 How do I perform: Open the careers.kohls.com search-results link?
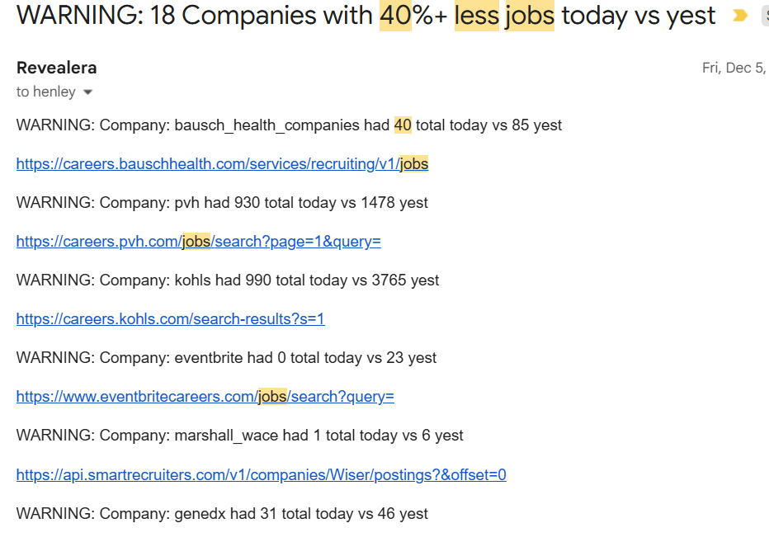pos(170,319)
